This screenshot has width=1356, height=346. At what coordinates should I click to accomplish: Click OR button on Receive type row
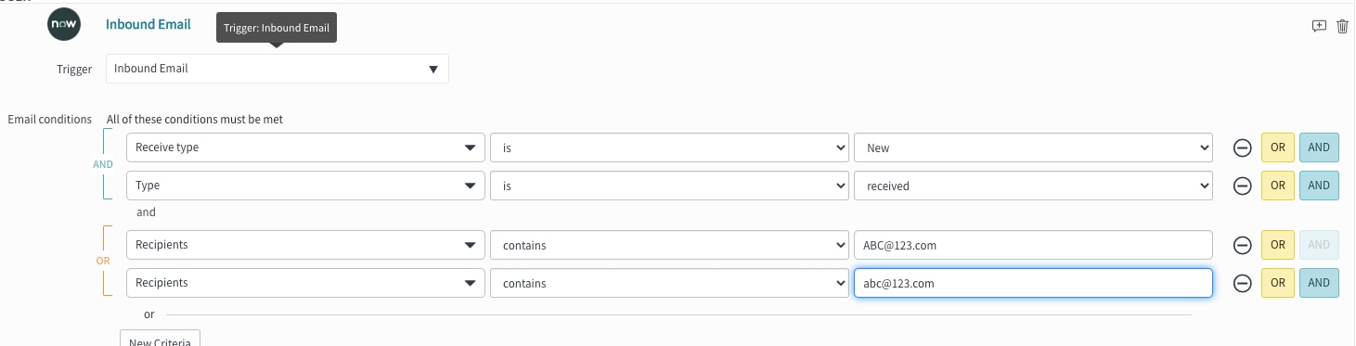(1278, 147)
